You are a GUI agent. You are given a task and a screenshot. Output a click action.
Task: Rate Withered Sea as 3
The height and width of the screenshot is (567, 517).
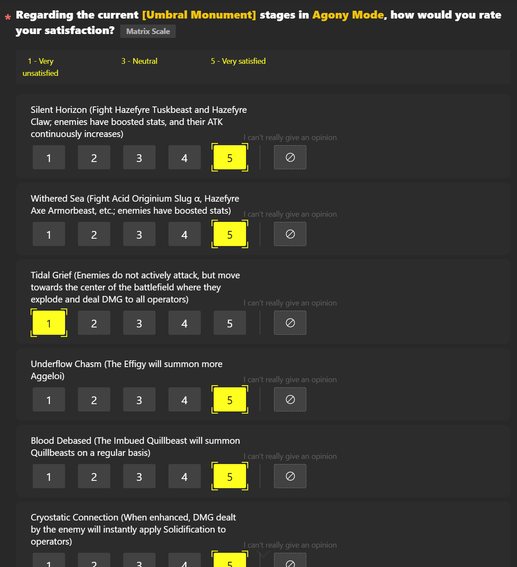pos(139,234)
